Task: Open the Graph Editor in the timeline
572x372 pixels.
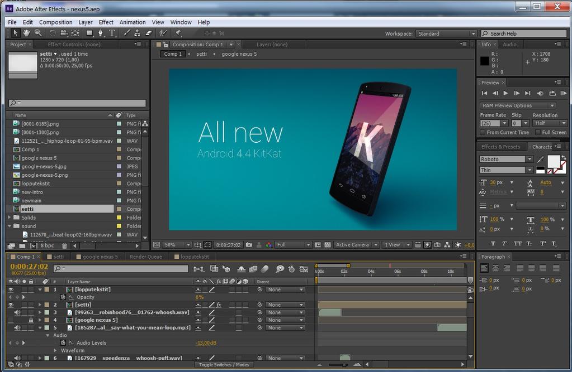Action: coord(304,269)
